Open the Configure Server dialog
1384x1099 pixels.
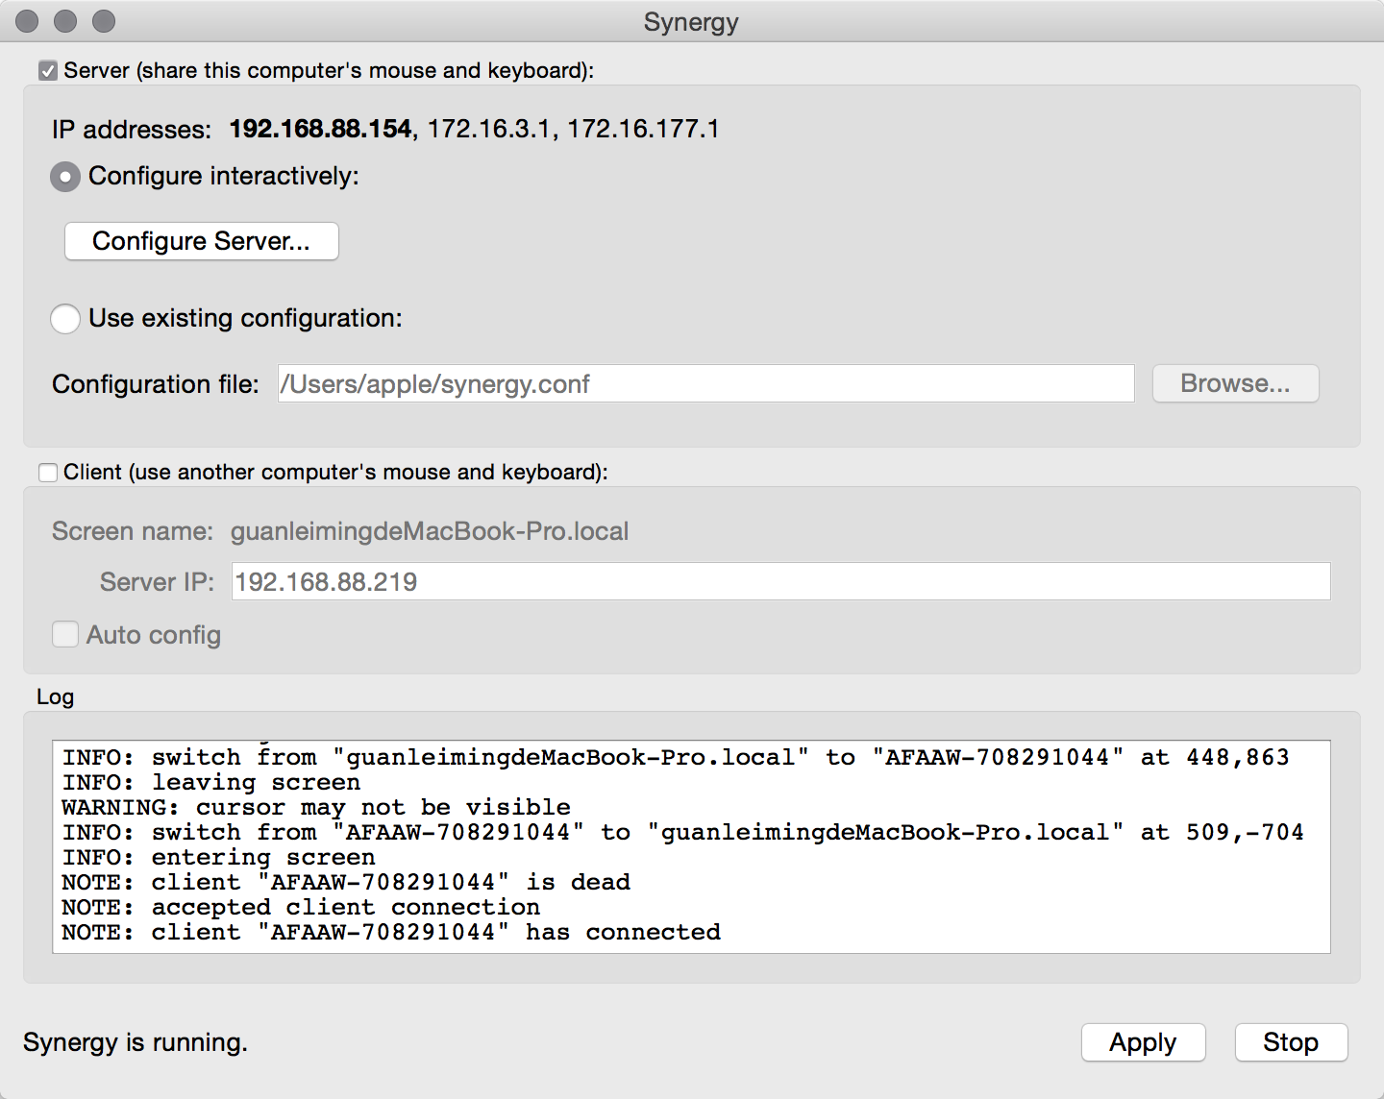202,241
